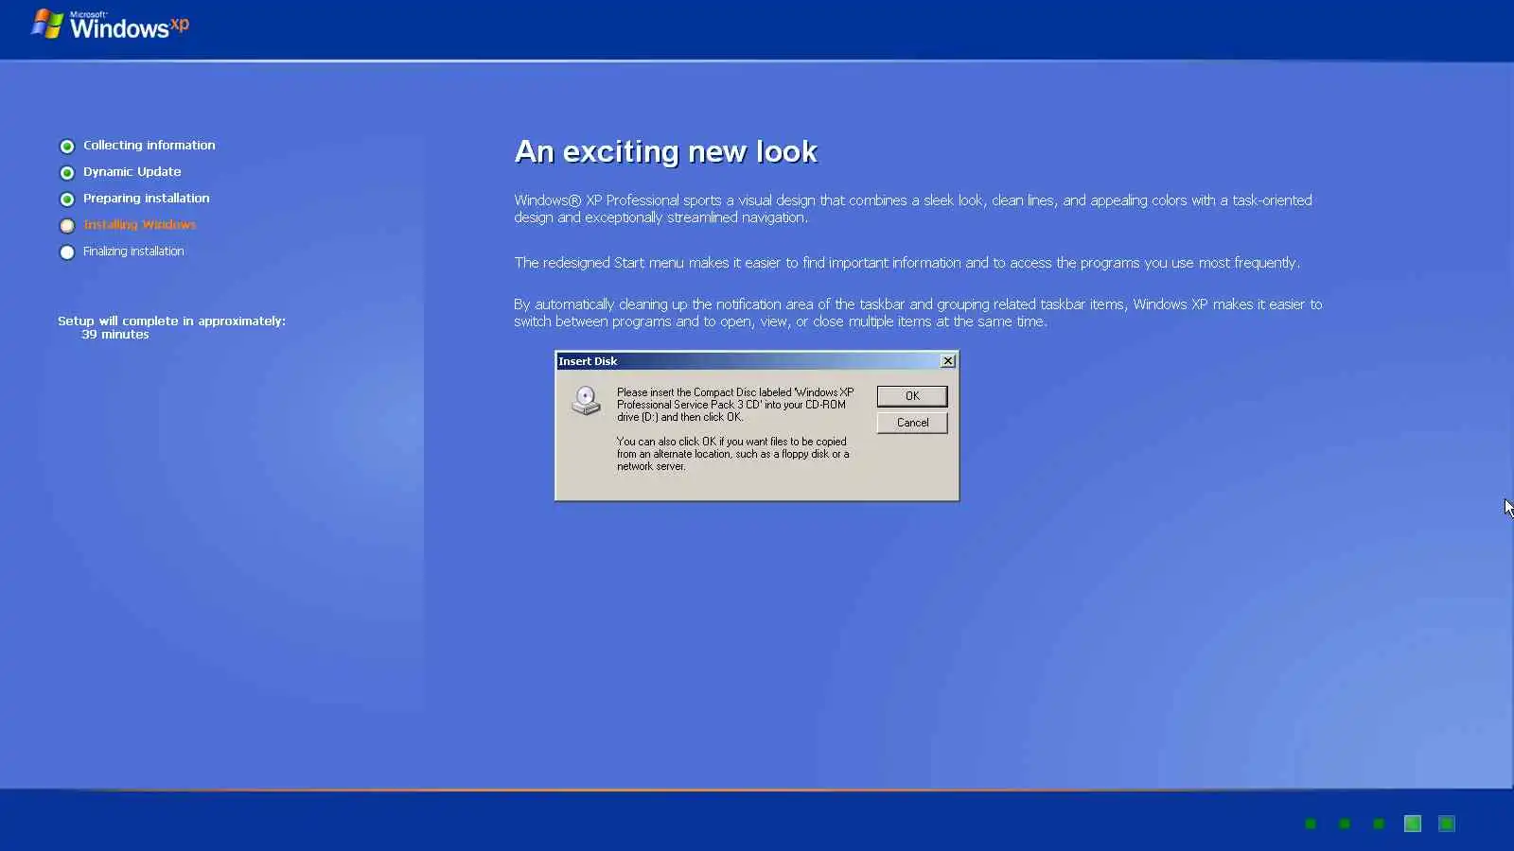Click the green bullet beside Dynamic Update
The height and width of the screenshot is (851, 1514).
(x=67, y=173)
